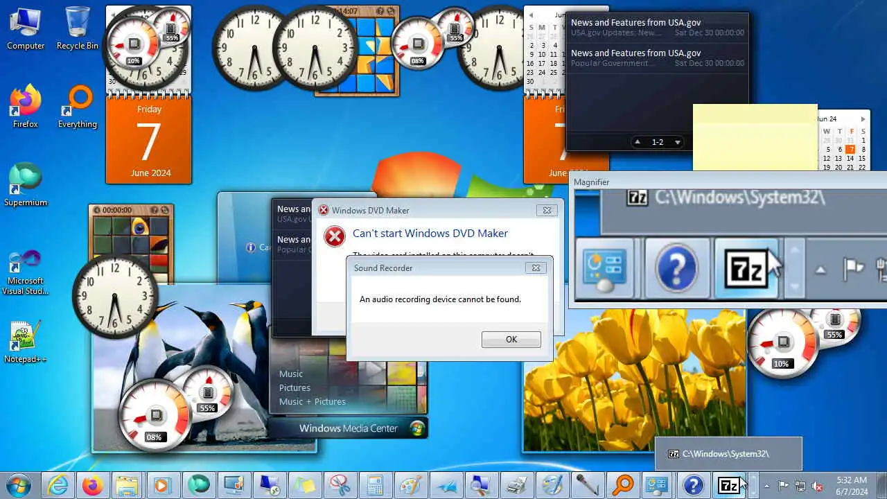Show next headlines in Feed Headlines gadget

coord(678,142)
